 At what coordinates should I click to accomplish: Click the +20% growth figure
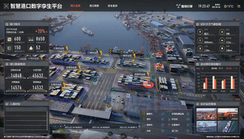point(40,31)
